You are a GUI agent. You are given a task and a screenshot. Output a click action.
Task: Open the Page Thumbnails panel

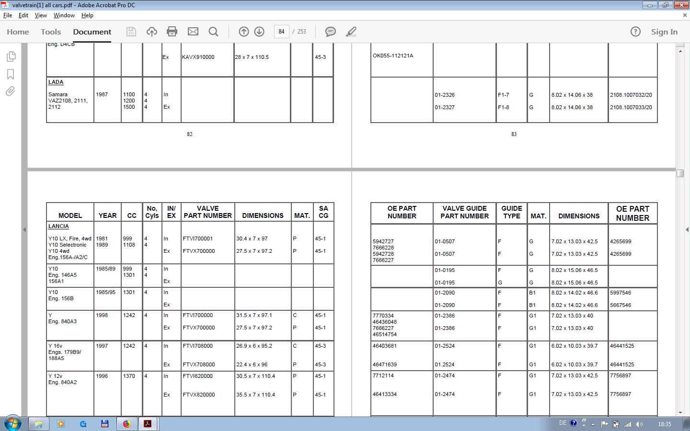(x=11, y=57)
